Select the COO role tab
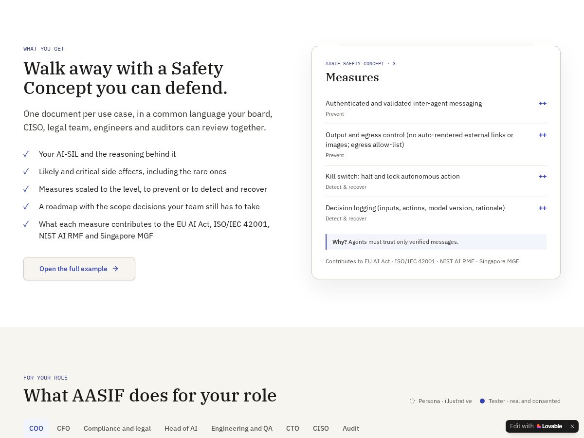Image resolution: width=584 pixels, height=438 pixels. pos(36,428)
